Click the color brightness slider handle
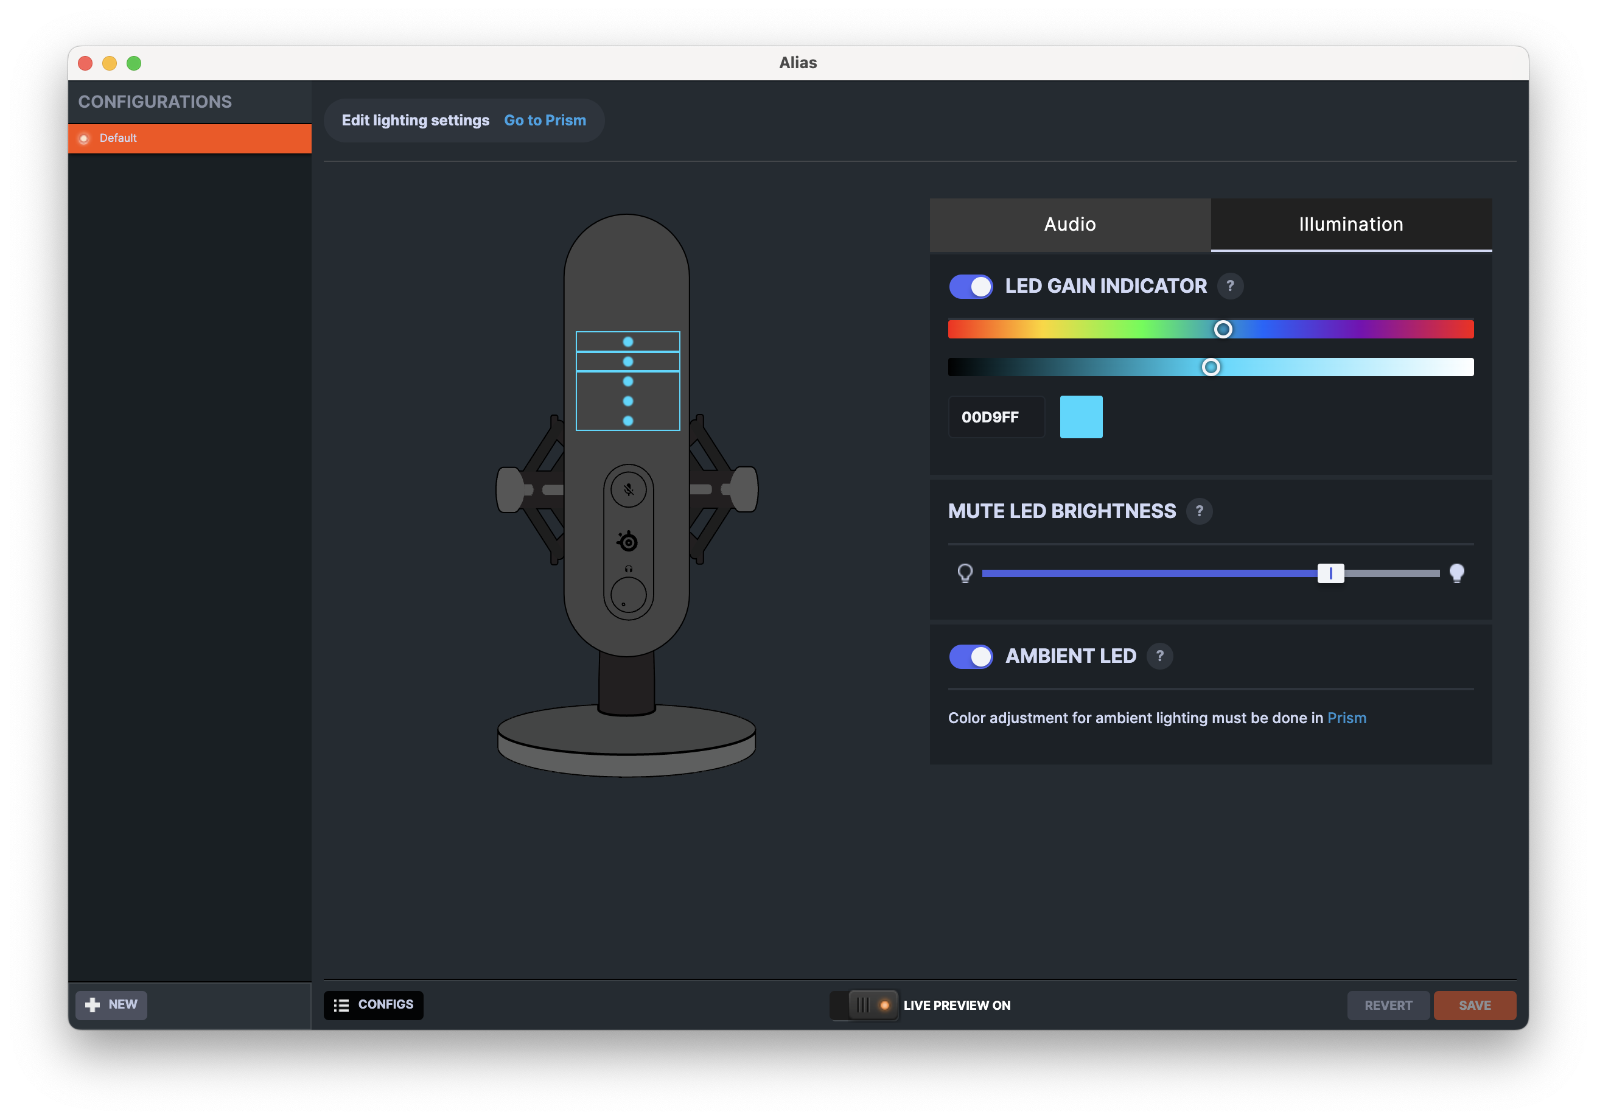This screenshot has width=1597, height=1120. tap(1211, 367)
